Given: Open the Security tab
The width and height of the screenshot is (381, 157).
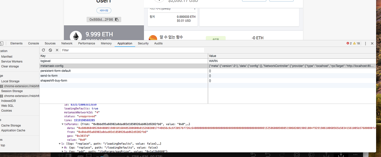Looking at the screenshot, I should (x=143, y=43).
